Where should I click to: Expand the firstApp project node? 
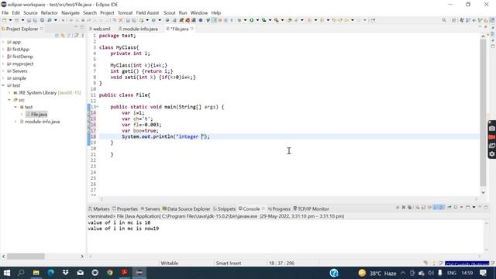click(3, 50)
